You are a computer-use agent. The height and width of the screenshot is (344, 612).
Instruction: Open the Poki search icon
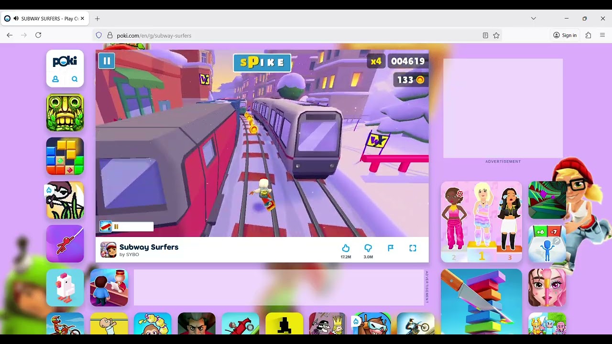[x=75, y=79]
